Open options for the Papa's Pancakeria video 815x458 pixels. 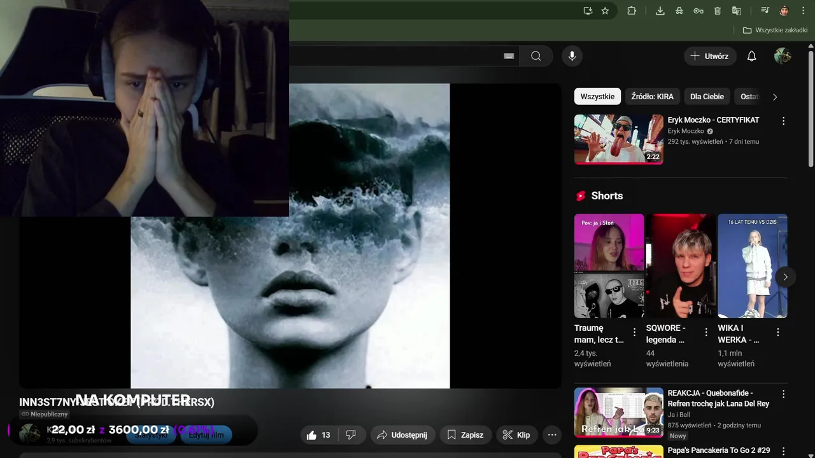coord(784,450)
